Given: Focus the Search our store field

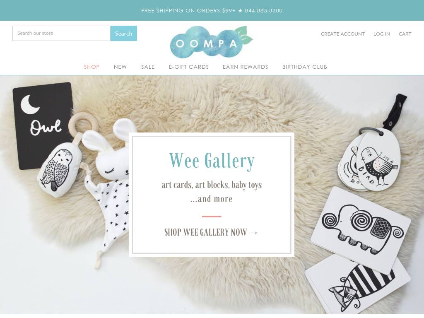Looking at the screenshot, I should 61,34.
